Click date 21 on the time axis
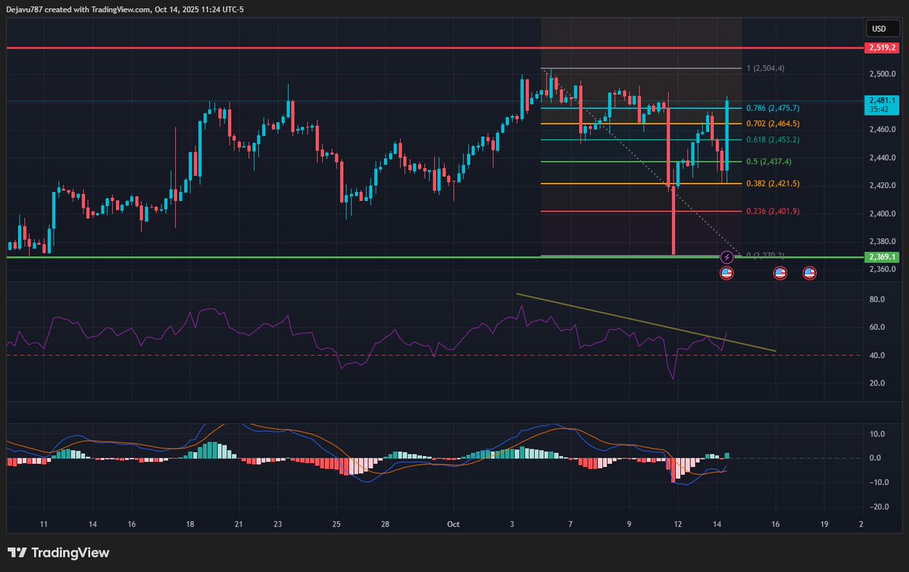 coord(238,524)
